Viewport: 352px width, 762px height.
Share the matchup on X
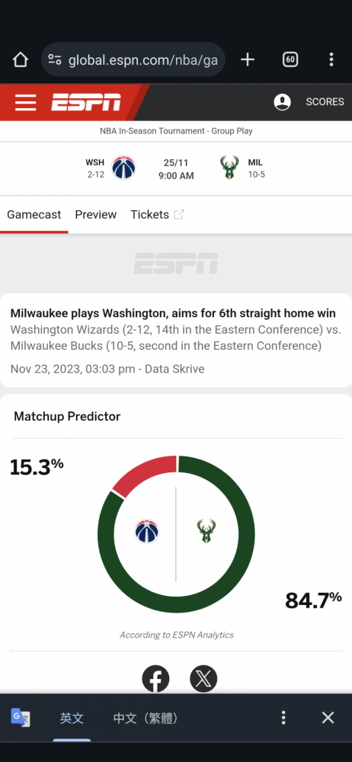tap(203, 679)
